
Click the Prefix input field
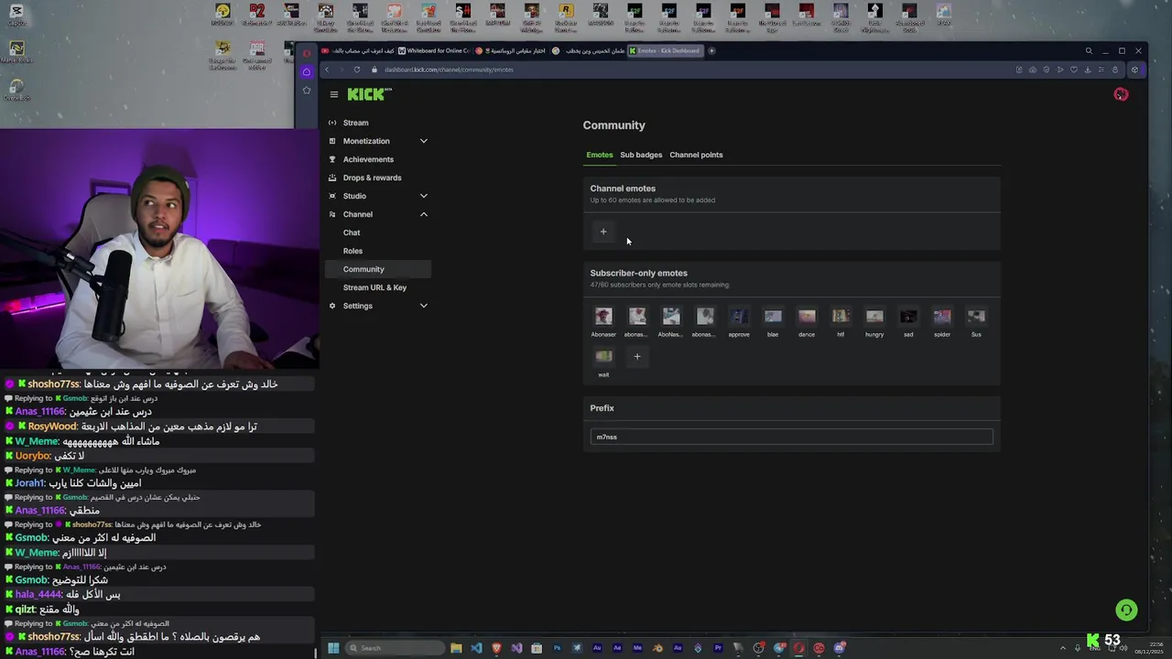coord(792,437)
